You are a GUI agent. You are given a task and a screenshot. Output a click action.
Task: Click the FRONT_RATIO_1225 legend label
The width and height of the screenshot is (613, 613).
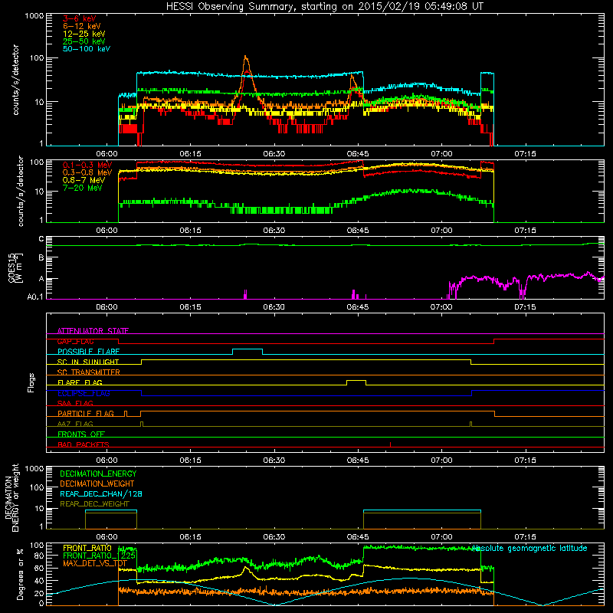(99, 555)
